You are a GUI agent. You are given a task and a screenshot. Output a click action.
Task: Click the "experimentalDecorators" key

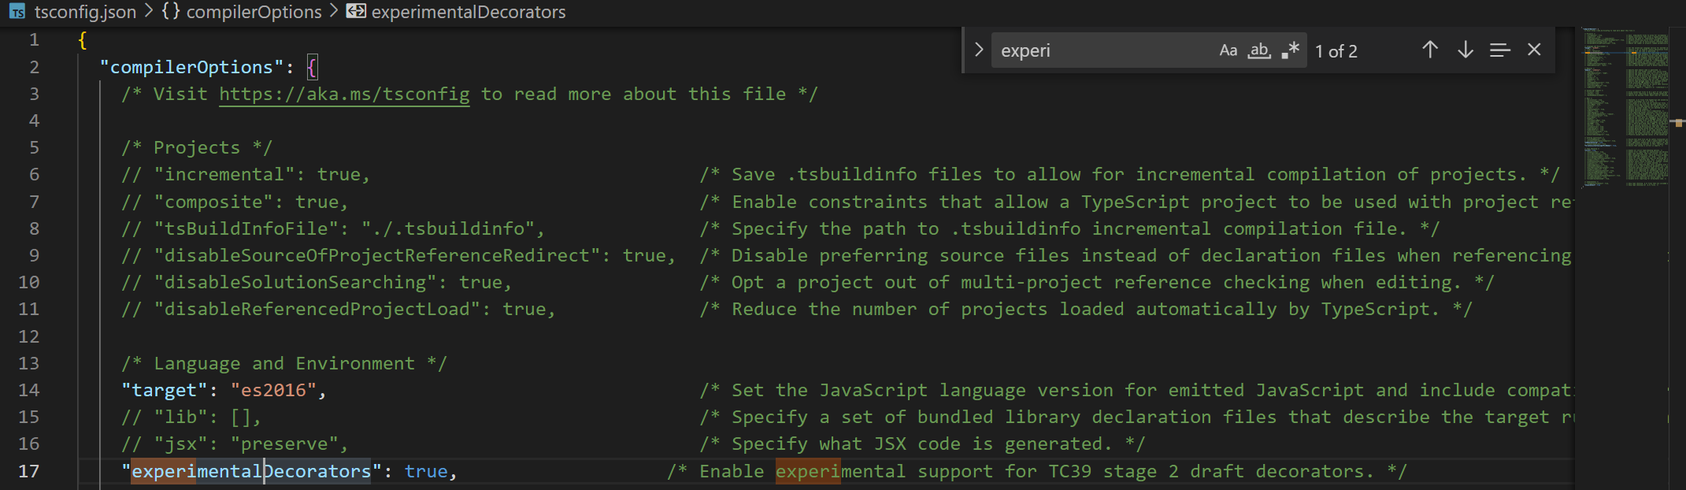(x=251, y=471)
